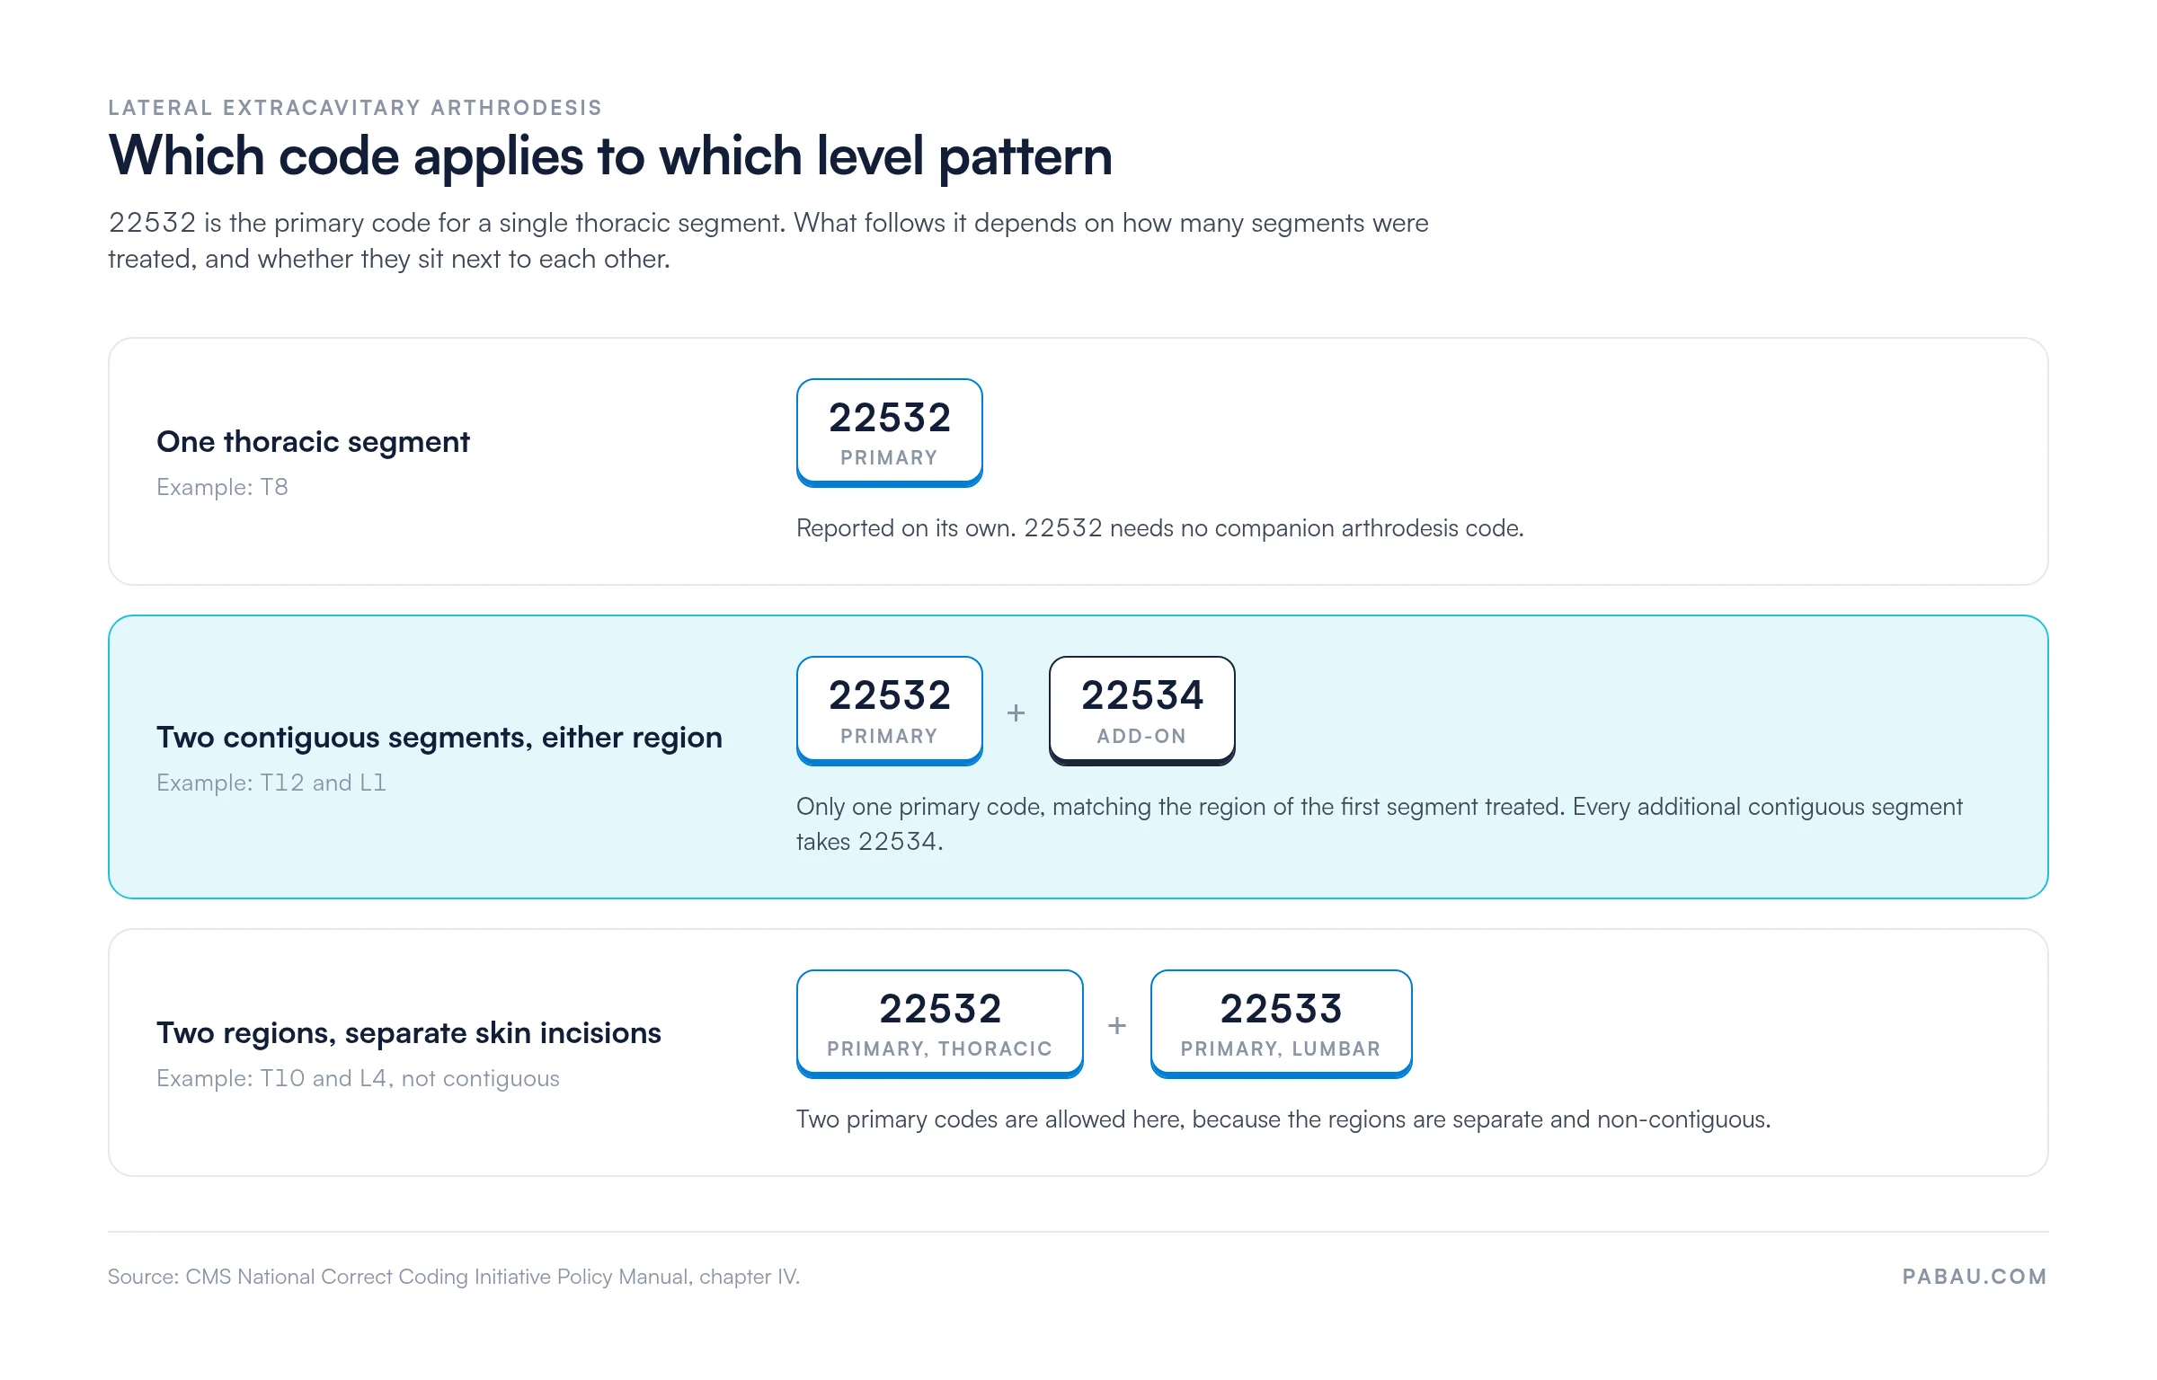Click the 22532 PRIMARY badge in first card
Screen dimensions: 2157x1380
pos(889,433)
